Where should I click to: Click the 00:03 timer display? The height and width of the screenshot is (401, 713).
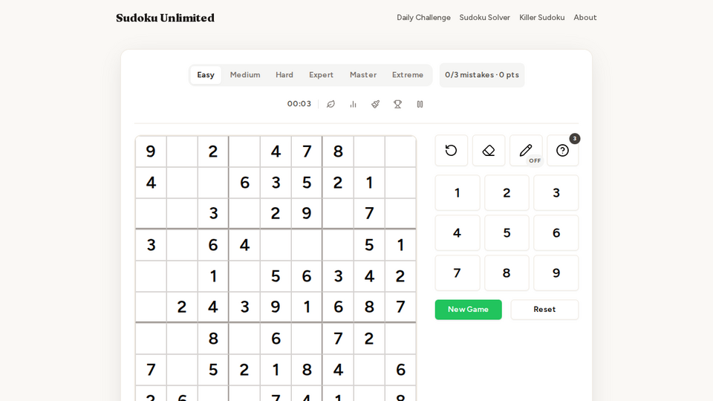pyautogui.click(x=299, y=104)
